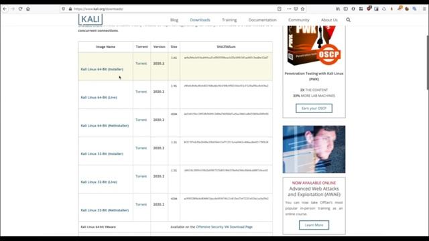Viewport: 429px width, 241px height.
Task: Open the About Us menu item
Action: [329, 20]
